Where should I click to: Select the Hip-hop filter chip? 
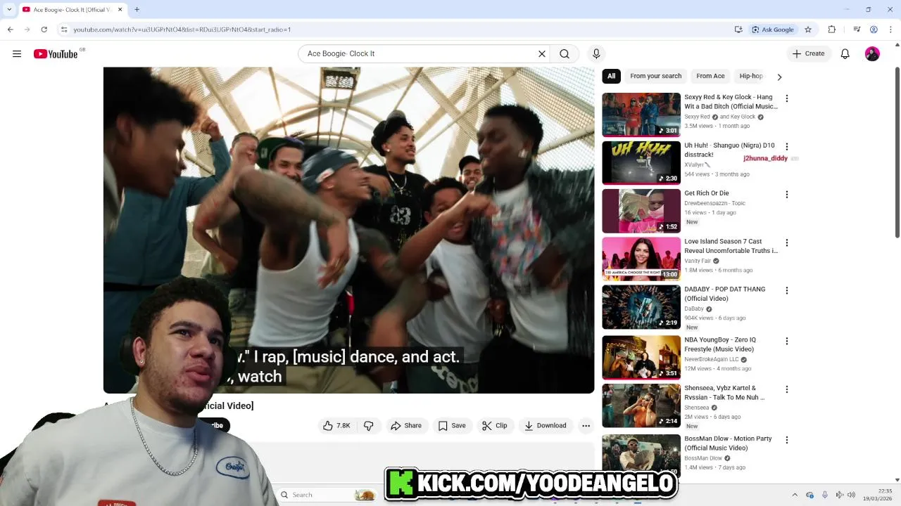click(751, 76)
